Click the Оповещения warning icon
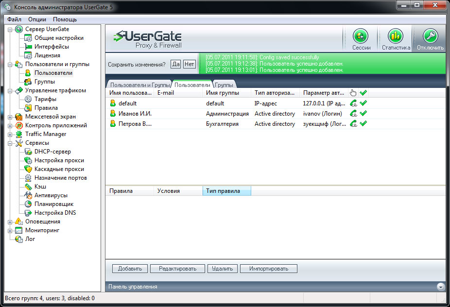The image size is (450, 307). 19,222
